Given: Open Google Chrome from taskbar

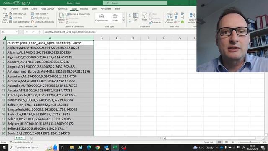Looking at the screenshot, I should [x=98, y=147].
